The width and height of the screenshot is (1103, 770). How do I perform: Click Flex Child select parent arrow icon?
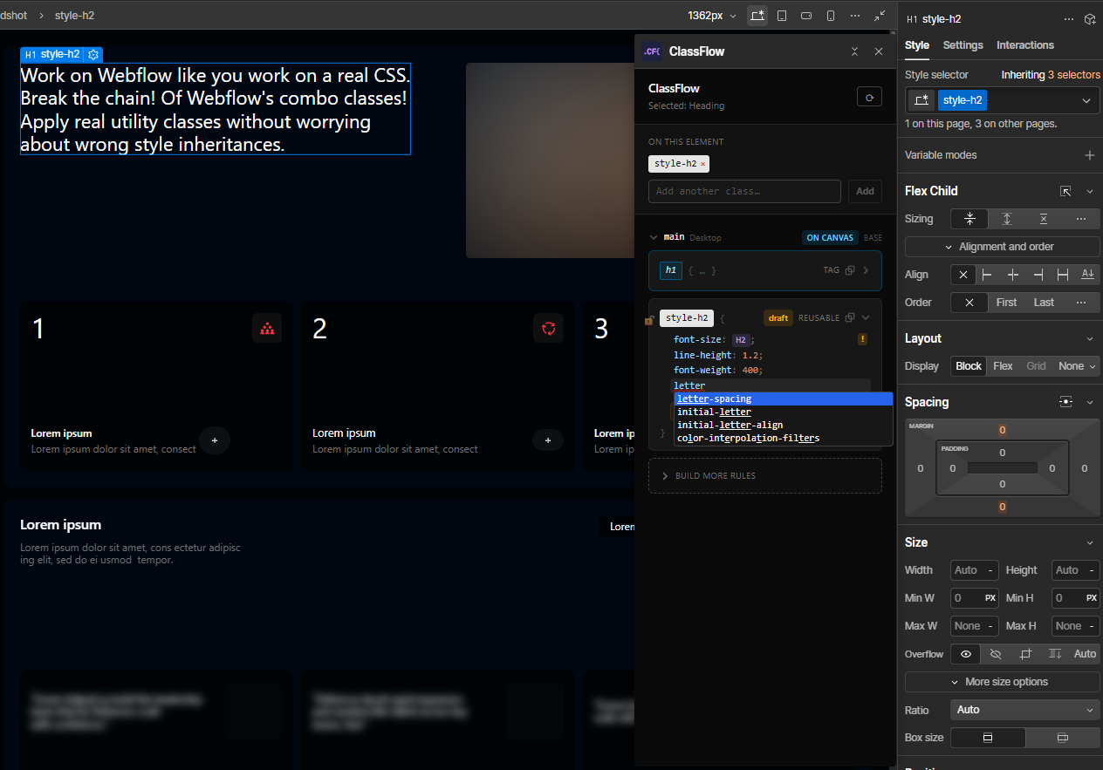[1065, 191]
